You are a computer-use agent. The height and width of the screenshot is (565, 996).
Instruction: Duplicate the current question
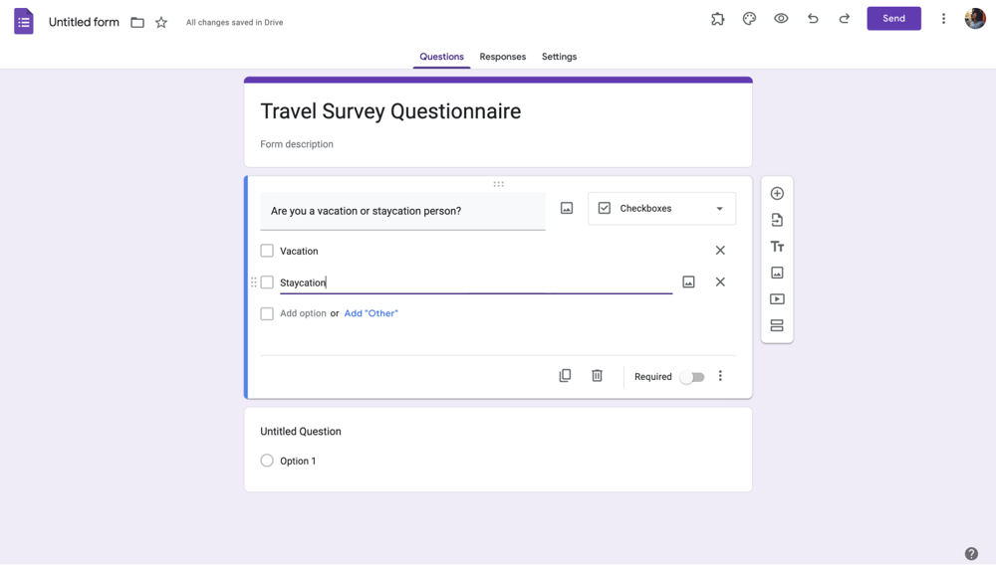tap(565, 376)
